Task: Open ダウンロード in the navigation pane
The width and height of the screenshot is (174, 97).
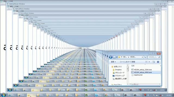Action: click(x=119, y=73)
